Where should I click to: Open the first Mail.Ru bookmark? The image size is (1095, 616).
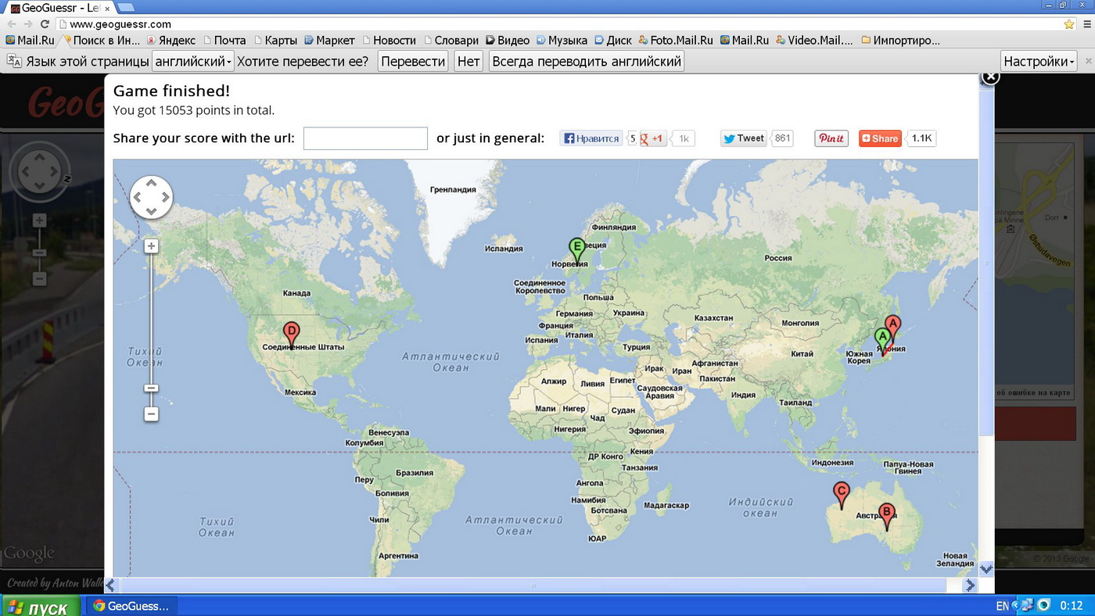pos(31,40)
